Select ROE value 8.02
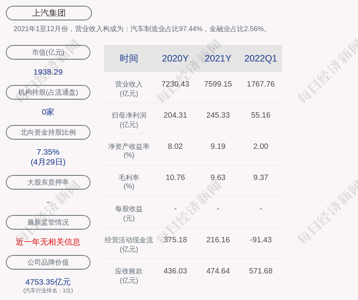The width and height of the screenshot is (358, 300). [x=175, y=146]
